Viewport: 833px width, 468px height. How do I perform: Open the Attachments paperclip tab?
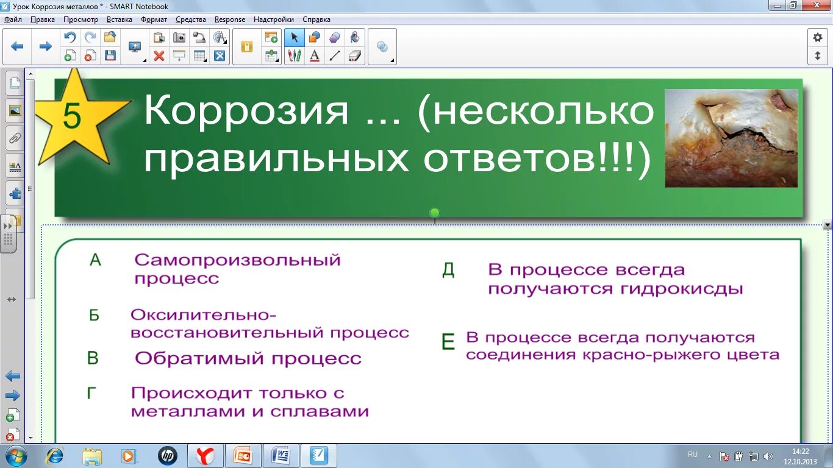click(x=15, y=139)
